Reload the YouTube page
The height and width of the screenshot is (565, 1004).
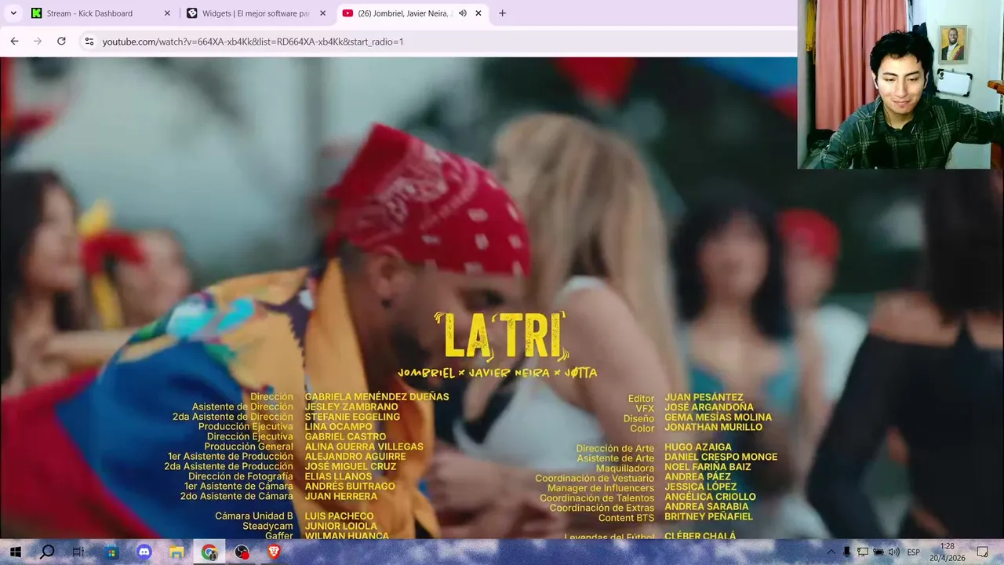61,41
